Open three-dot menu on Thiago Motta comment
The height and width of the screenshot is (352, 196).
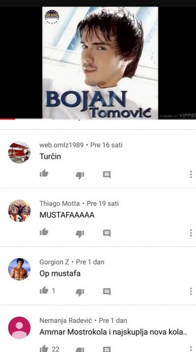[x=191, y=233]
